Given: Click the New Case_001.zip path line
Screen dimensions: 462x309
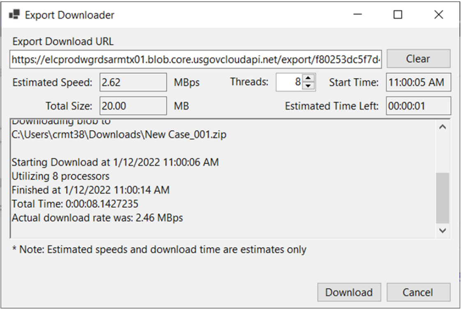Looking at the screenshot, I should click(x=119, y=135).
